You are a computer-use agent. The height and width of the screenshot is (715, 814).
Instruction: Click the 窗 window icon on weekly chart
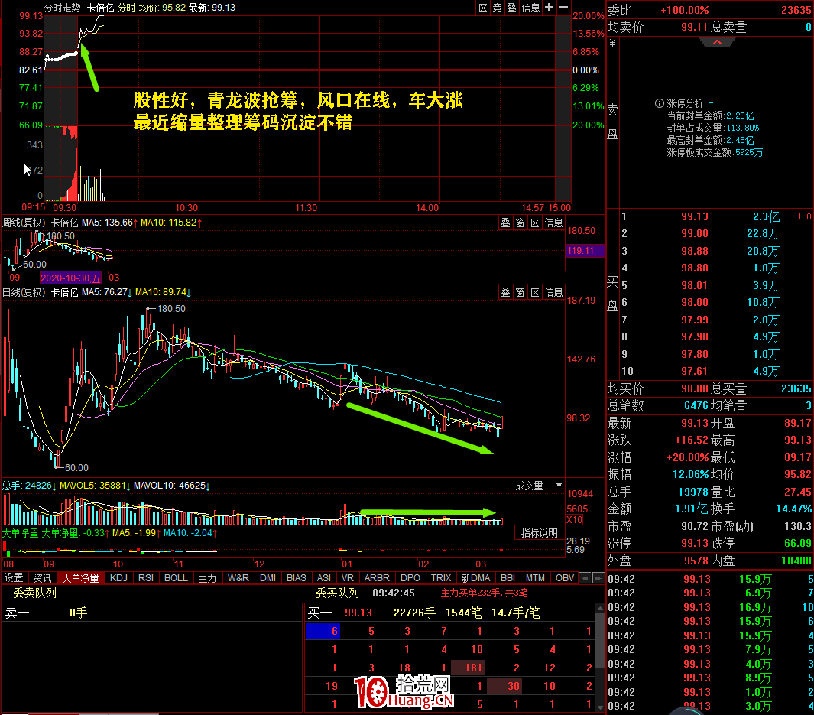(520, 223)
